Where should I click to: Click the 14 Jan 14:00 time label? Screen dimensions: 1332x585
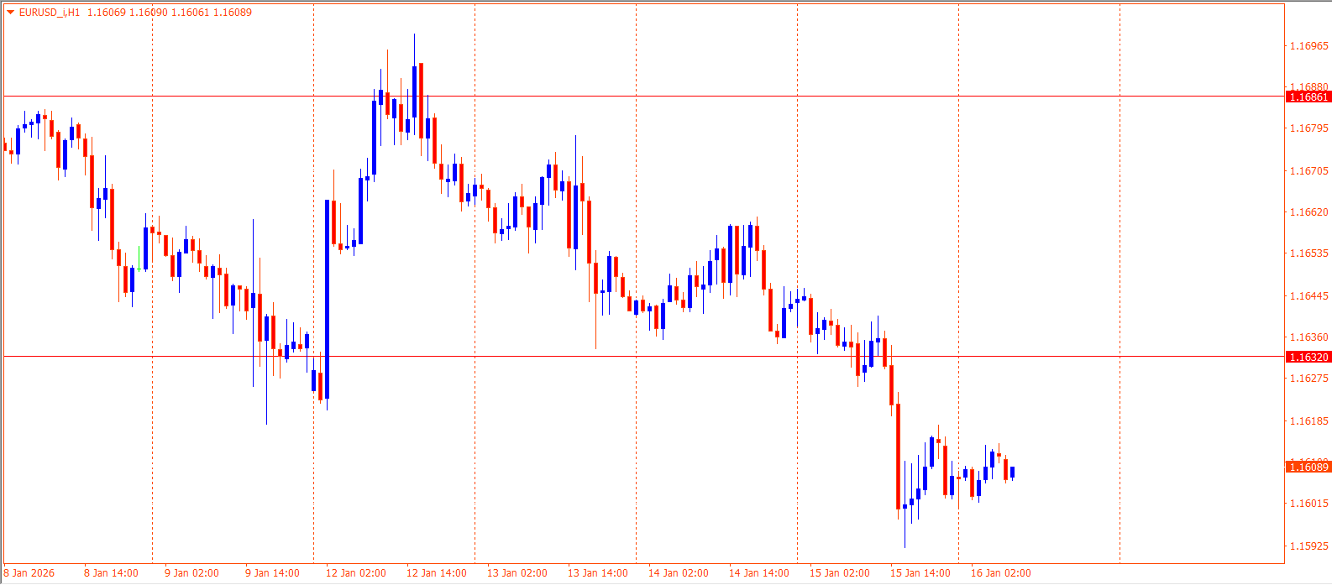coord(759,573)
